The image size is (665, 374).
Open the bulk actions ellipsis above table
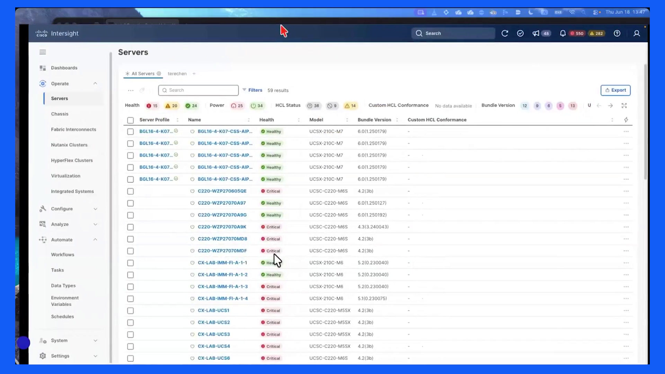131,90
